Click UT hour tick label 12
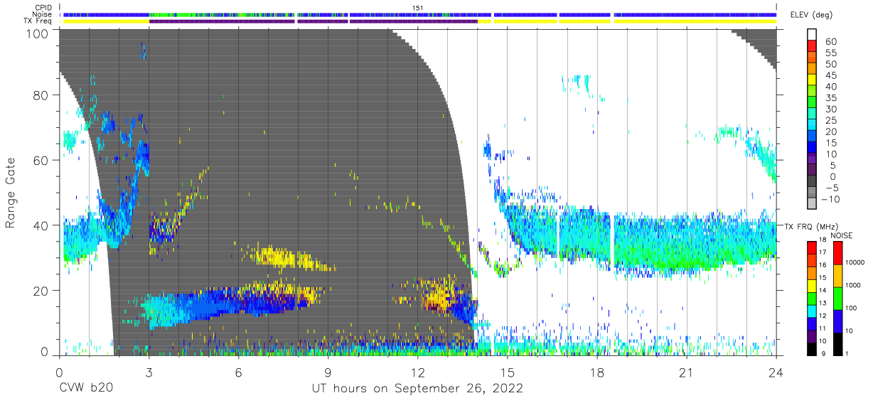 pos(417,372)
